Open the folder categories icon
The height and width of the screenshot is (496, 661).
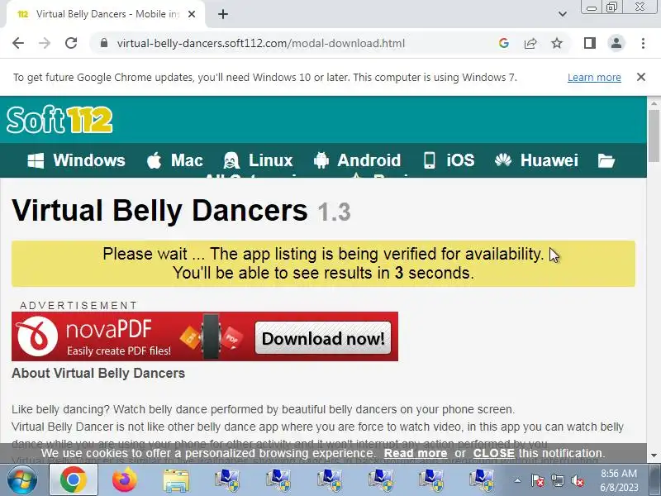point(606,160)
